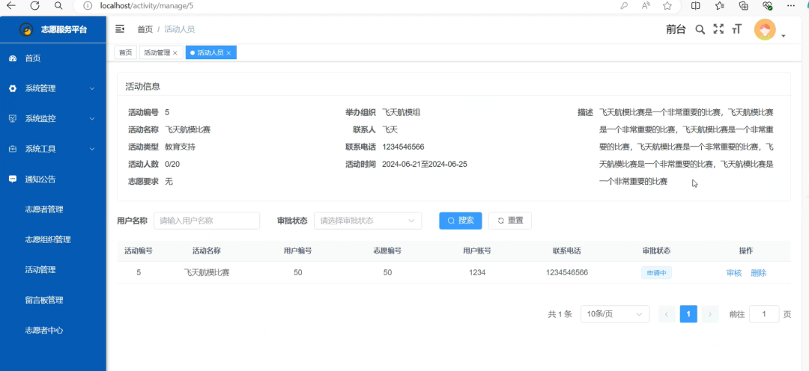Focus the 用户名称 input field

[207, 221]
